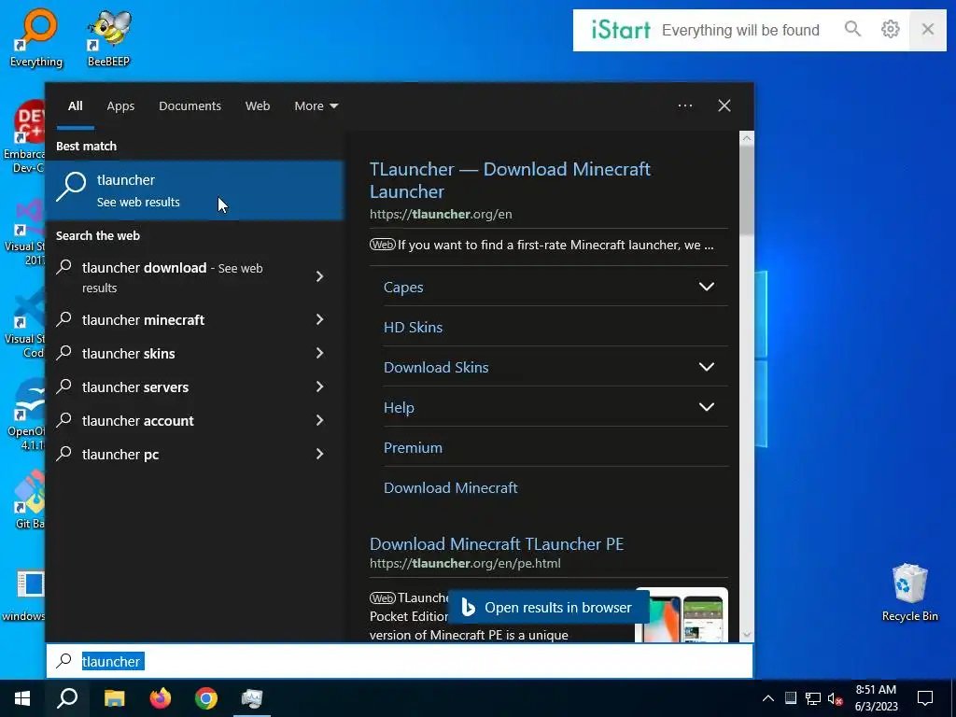Image resolution: width=956 pixels, height=717 pixels.
Task: Expand arrow for tlauncher pc
Action: 320,454
